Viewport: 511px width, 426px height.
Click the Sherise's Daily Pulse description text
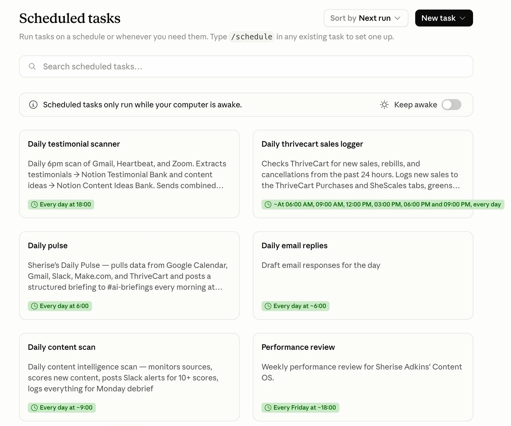point(127,276)
